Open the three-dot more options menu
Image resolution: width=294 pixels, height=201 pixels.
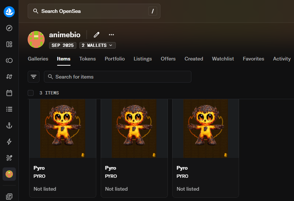click(112, 35)
